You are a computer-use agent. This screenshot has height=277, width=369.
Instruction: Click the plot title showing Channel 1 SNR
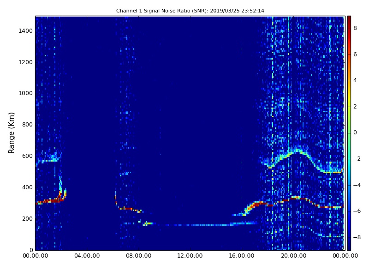[x=190, y=11]
